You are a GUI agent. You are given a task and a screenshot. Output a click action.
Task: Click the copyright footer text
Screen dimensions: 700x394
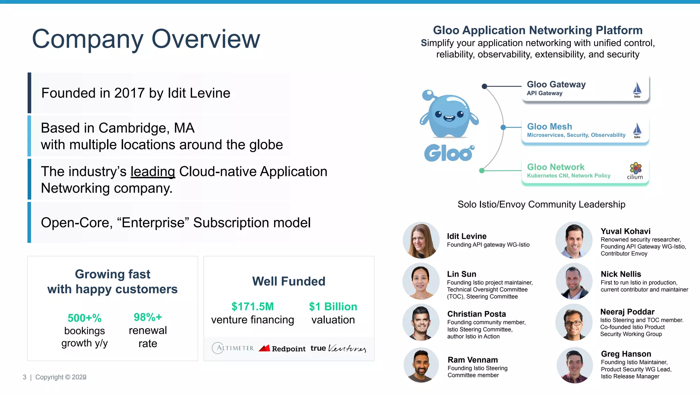pyautogui.click(x=61, y=377)
